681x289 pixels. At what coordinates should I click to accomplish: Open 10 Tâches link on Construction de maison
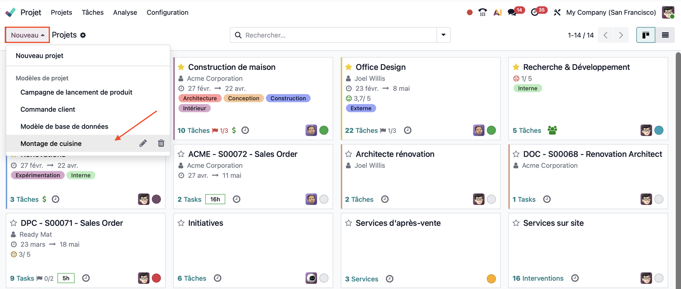194,130
